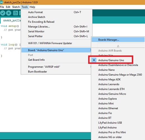Open the Edit menu

(x=8, y=7)
